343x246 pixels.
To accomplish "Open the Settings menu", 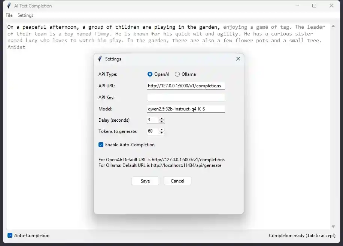I will coord(25,15).
